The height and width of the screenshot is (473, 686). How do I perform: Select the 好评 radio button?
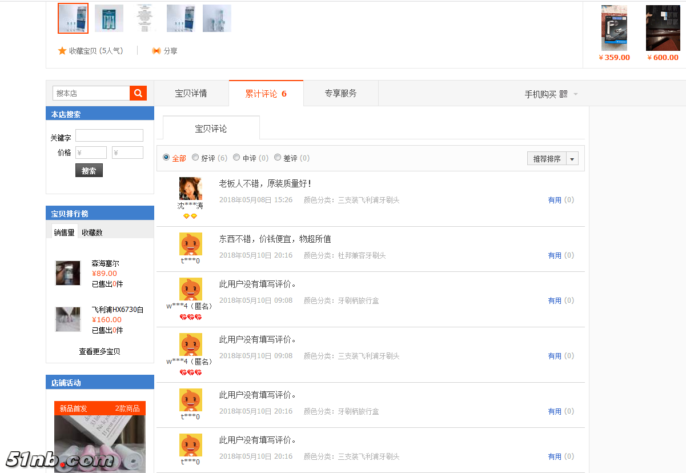pyautogui.click(x=195, y=157)
